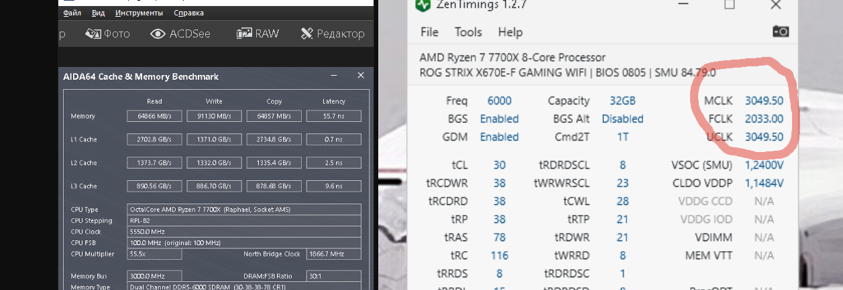This screenshot has width=843, height=290.
Task: Open the File menu in ZenTimings
Action: pos(429,32)
